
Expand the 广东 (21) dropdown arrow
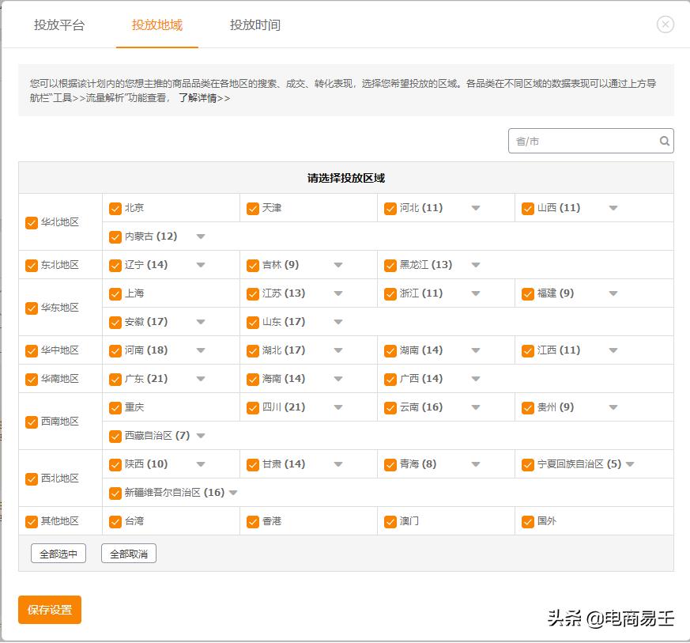201,379
